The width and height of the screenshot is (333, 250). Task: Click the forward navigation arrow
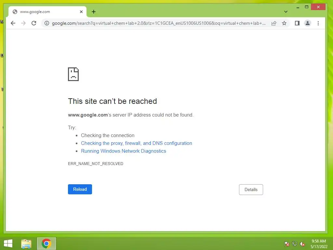pyautogui.click(x=23, y=23)
